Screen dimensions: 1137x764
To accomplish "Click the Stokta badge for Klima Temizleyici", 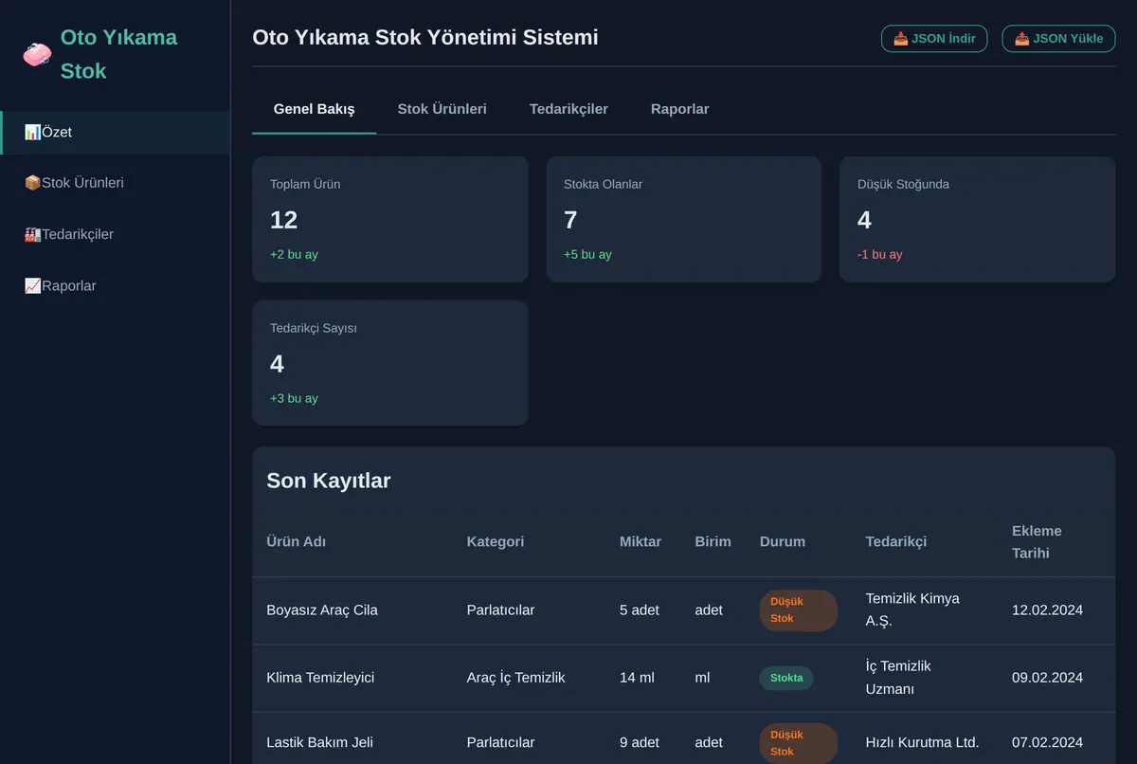I will (x=785, y=678).
